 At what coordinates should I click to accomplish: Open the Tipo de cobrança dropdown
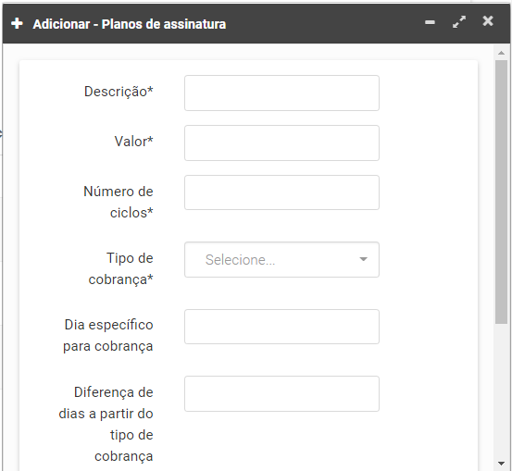point(281,259)
